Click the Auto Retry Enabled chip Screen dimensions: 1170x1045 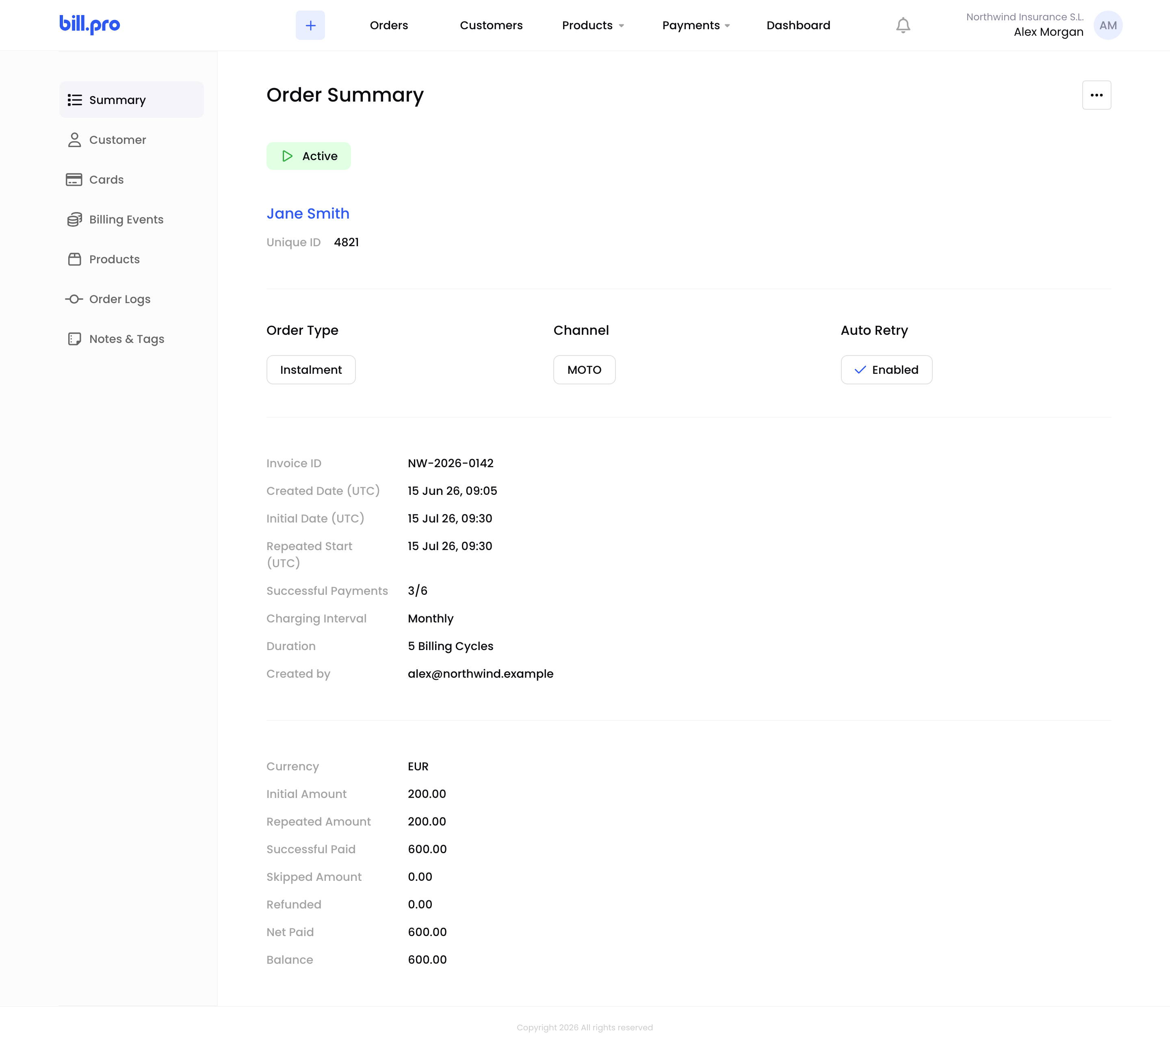pos(886,370)
